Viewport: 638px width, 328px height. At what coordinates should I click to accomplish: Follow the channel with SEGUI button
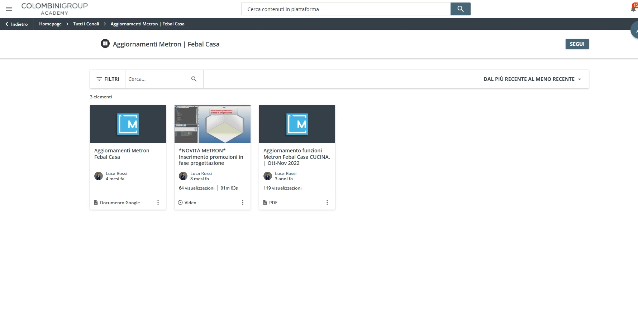click(577, 44)
